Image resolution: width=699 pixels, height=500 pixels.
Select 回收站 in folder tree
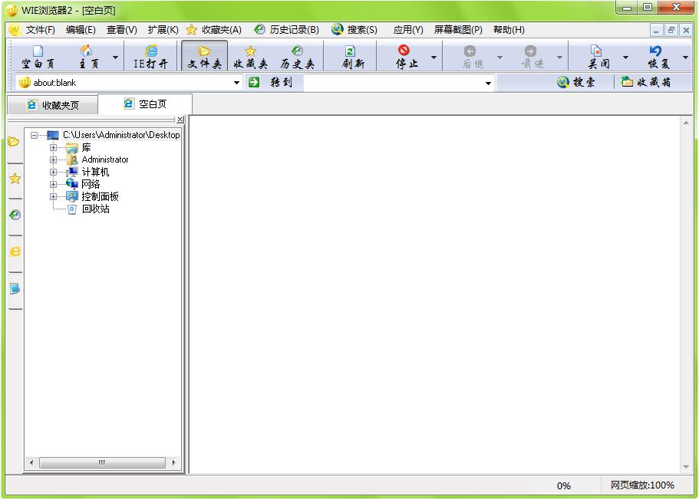point(95,209)
